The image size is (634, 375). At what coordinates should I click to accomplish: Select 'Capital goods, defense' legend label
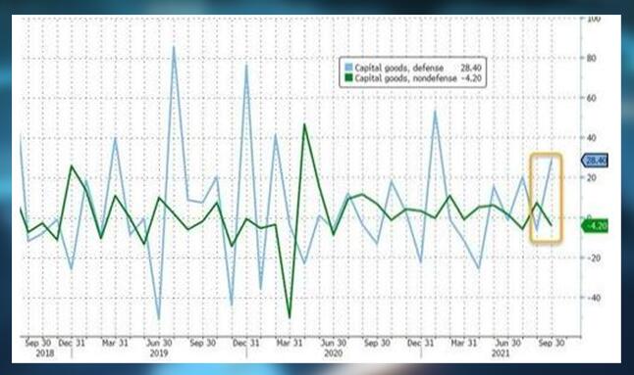click(399, 68)
